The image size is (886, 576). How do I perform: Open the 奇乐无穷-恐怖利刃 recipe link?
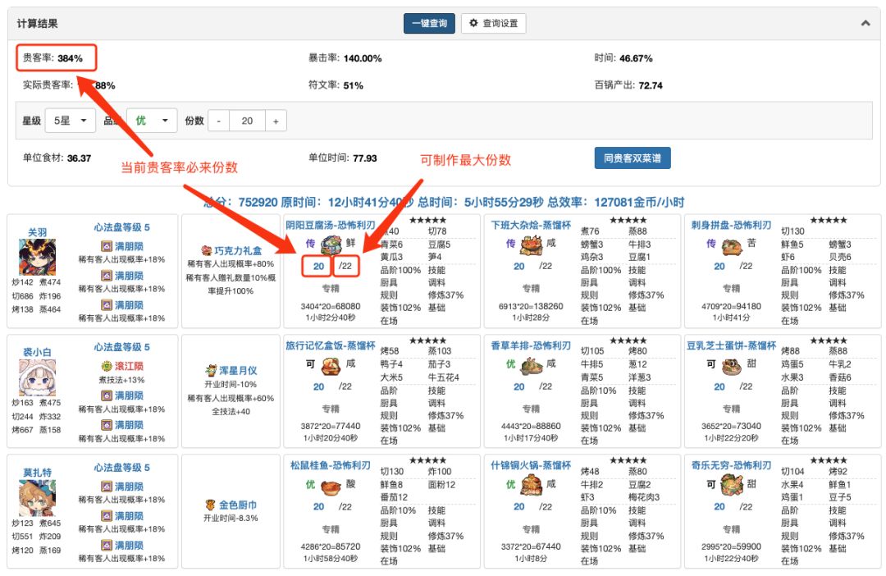coord(731,465)
